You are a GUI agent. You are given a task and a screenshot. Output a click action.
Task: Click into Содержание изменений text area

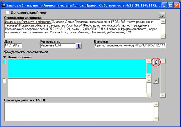tap(82, 29)
